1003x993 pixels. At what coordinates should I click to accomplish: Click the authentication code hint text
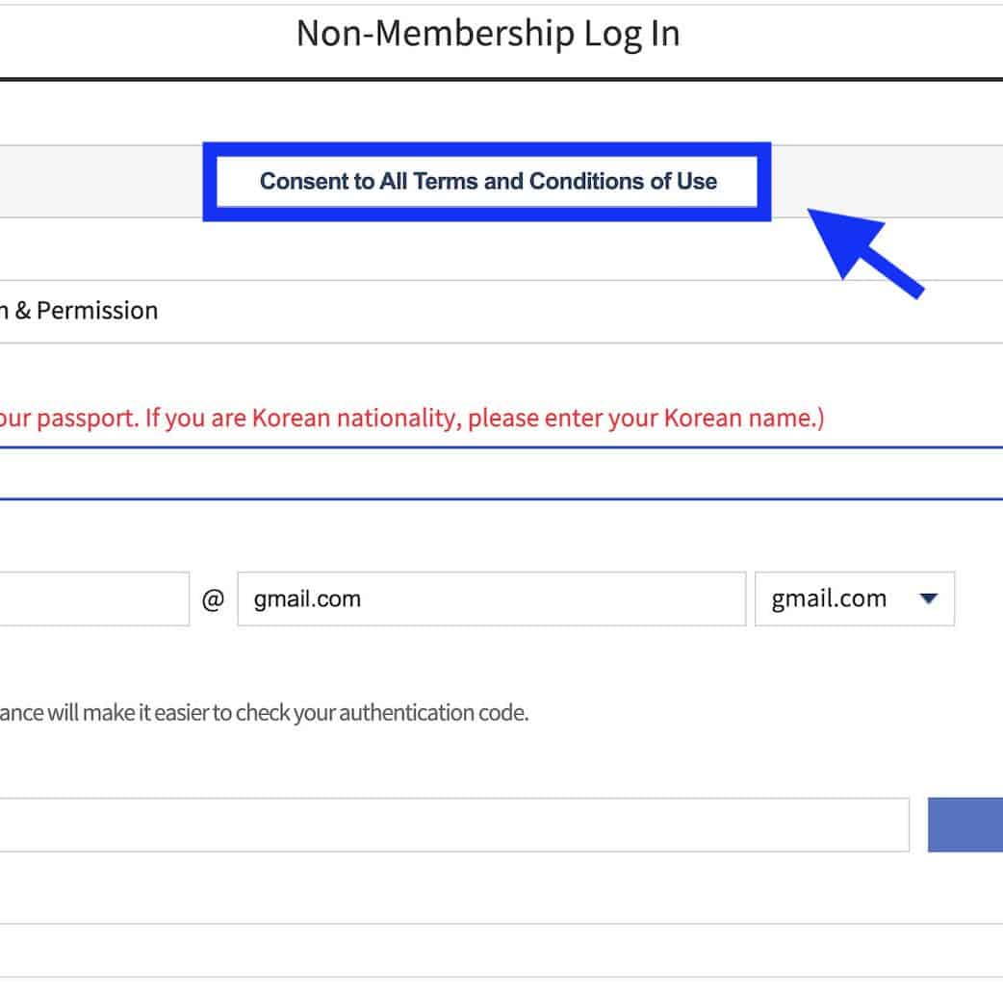pos(263,713)
